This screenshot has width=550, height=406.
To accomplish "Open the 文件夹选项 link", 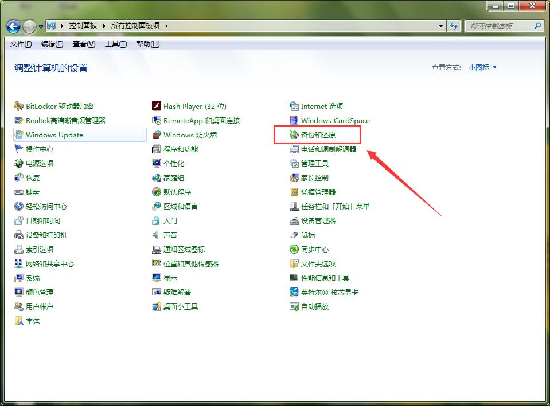I will tap(318, 263).
